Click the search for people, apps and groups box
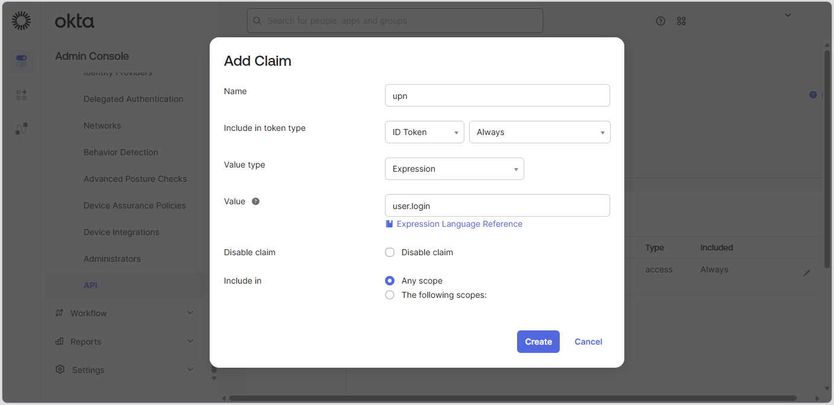 tap(395, 21)
